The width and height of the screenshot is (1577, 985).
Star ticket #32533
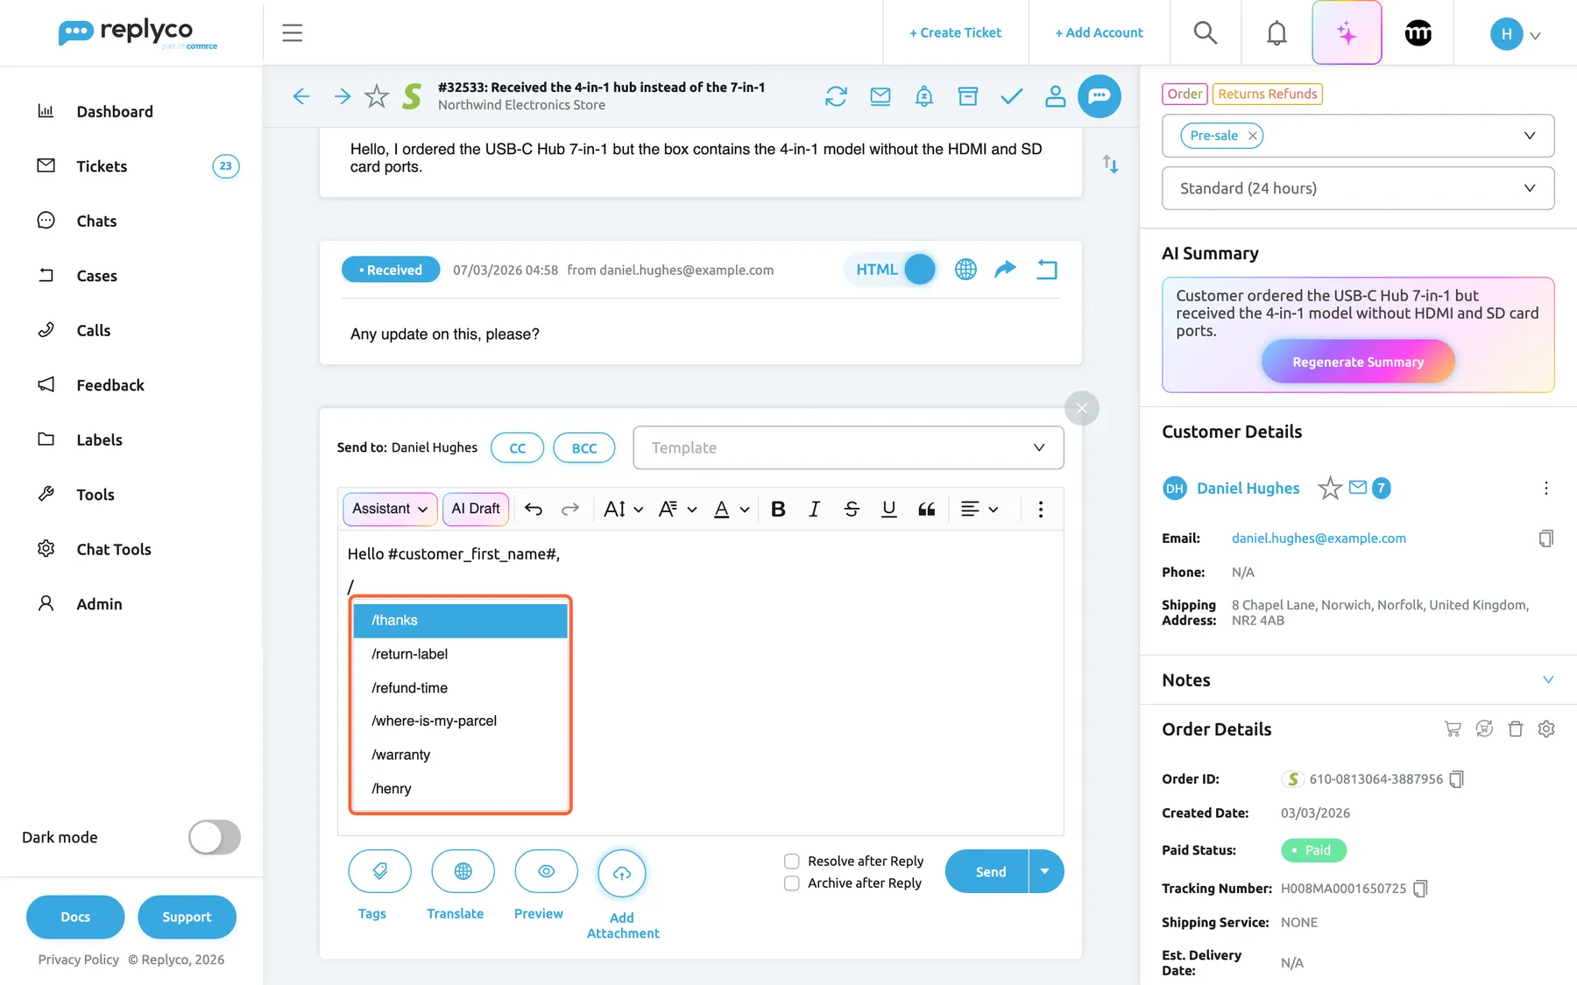tap(377, 96)
